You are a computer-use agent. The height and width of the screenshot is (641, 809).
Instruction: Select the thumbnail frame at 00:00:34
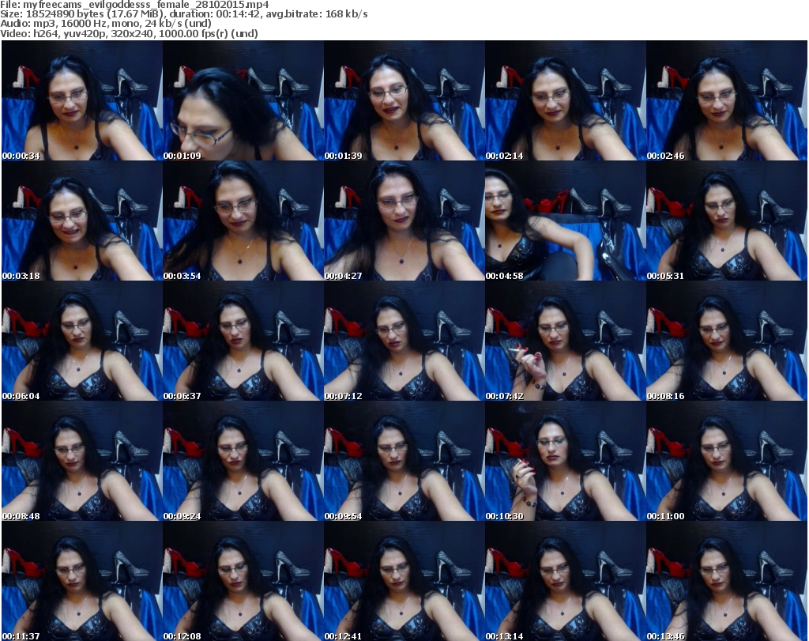coord(82,100)
